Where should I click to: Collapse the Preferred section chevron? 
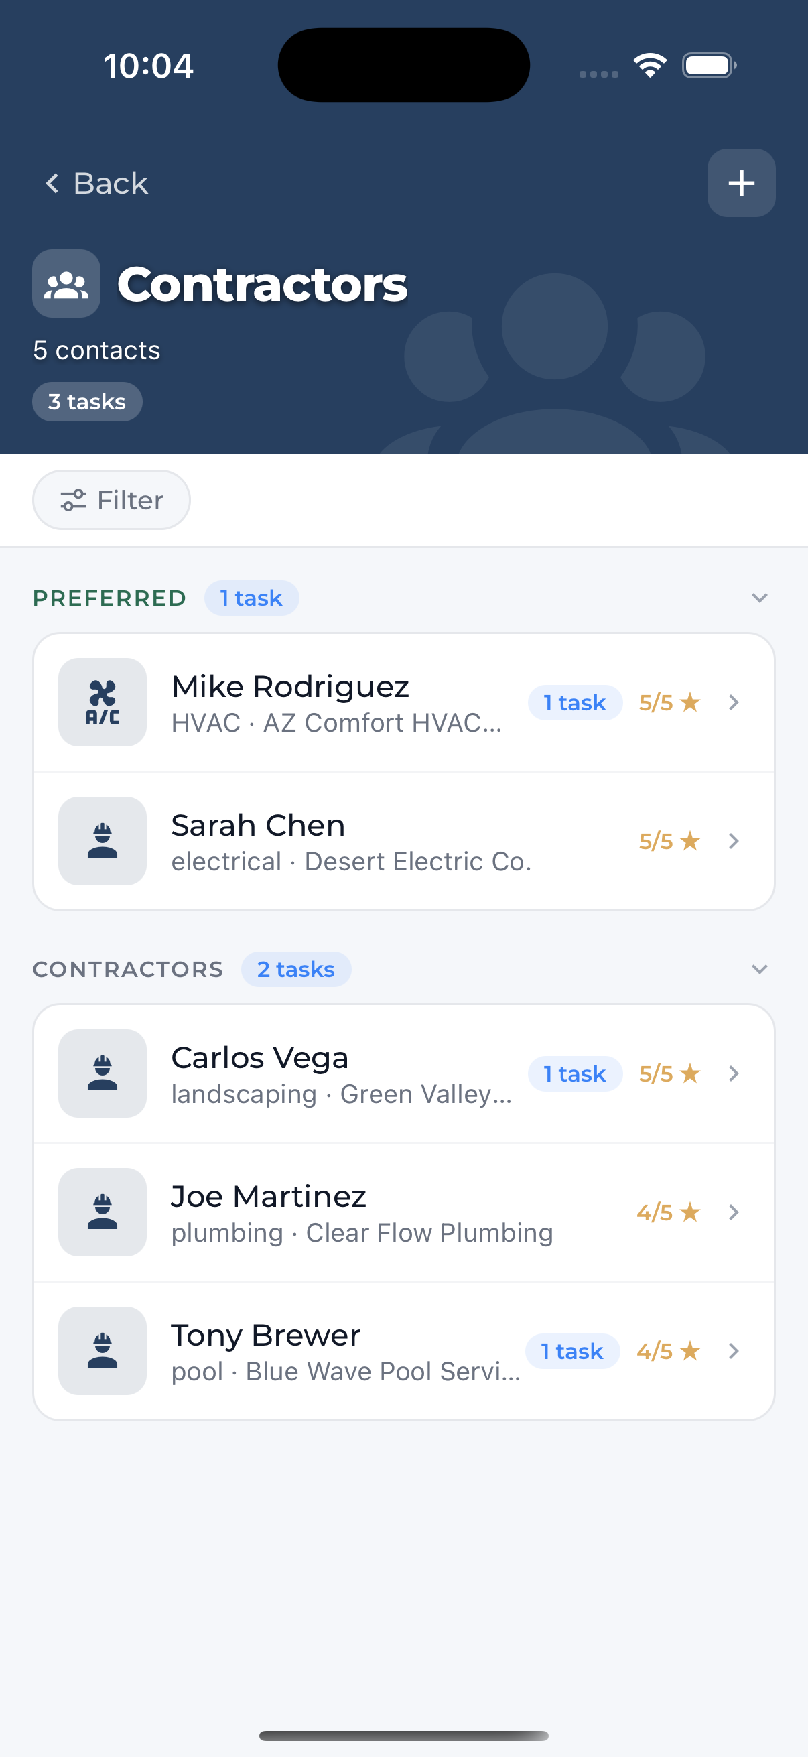[x=760, y=598]
